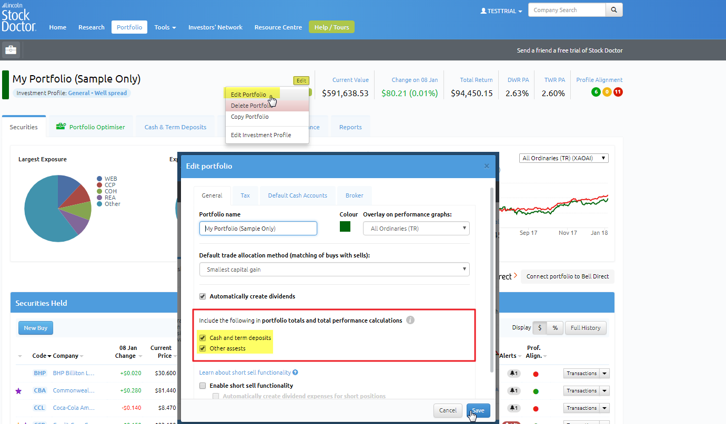The height and width of the screenshot is (424, 726).
Task: Open the Overlay on performance graphs dropdown
Action: [416, 229]
